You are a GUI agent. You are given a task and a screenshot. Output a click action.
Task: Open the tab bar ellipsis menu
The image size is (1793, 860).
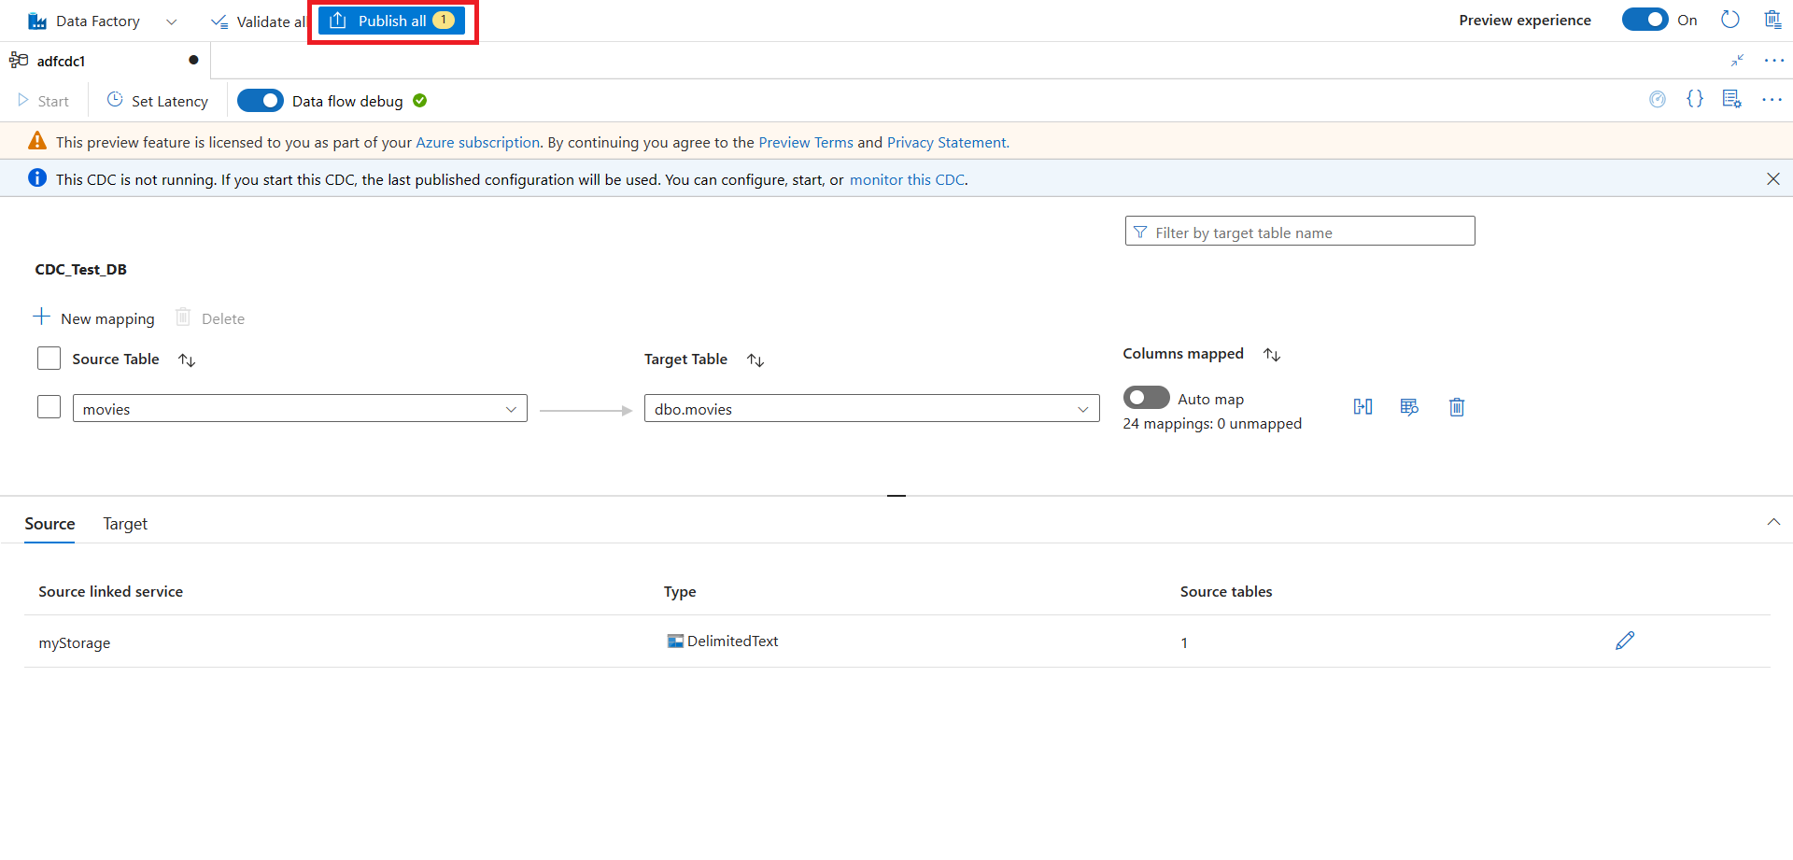(x=1774, y=61)
